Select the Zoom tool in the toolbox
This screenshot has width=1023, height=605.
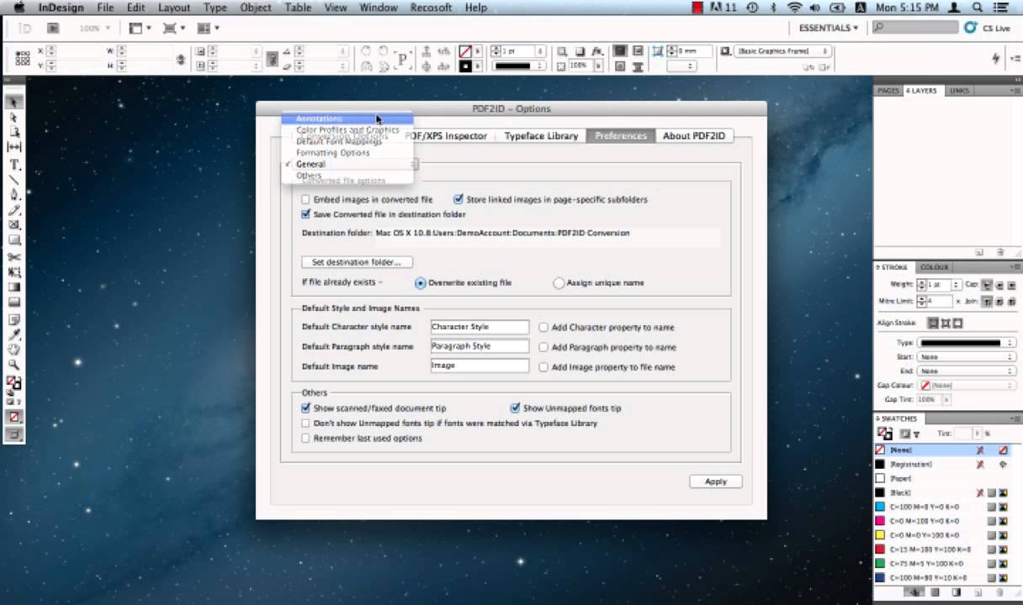coord(13,366)
